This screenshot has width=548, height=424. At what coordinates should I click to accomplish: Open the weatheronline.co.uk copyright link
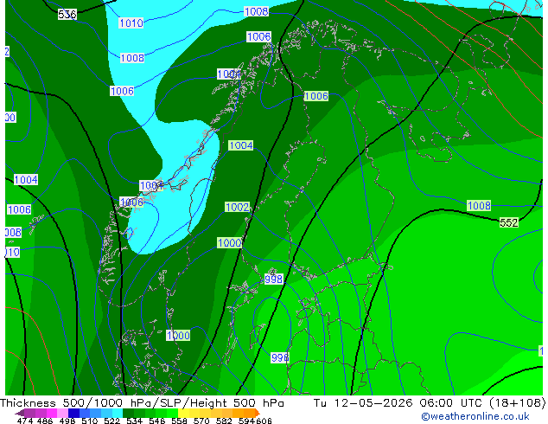pos(475,416)
